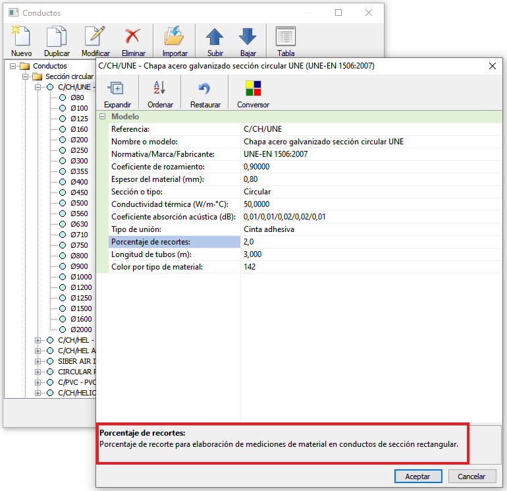Image resolution: width=507 pixels, height=491 pixels.
Task: Click the Coeficiente de rozamiento value 0,90000
Action: pos(371,167)
